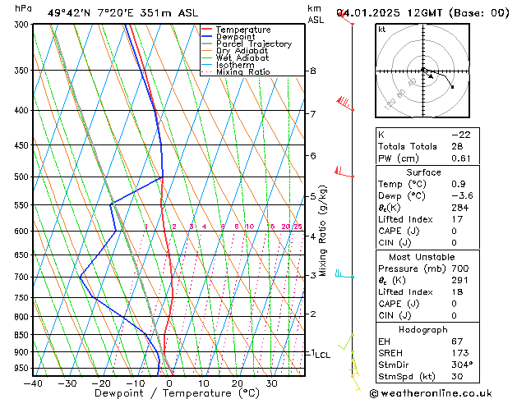Image resolution: width=517 pixels, height=399 pixels.
Task: Click the LCL marker label
Action: pos(322,355)
